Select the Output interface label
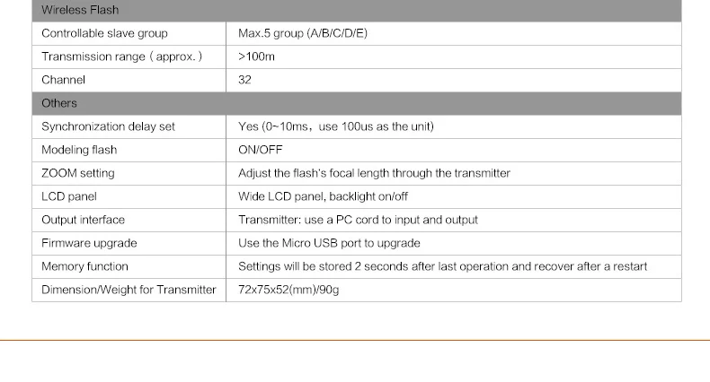This screenshot has width=710, height=382. click(83, 220)
